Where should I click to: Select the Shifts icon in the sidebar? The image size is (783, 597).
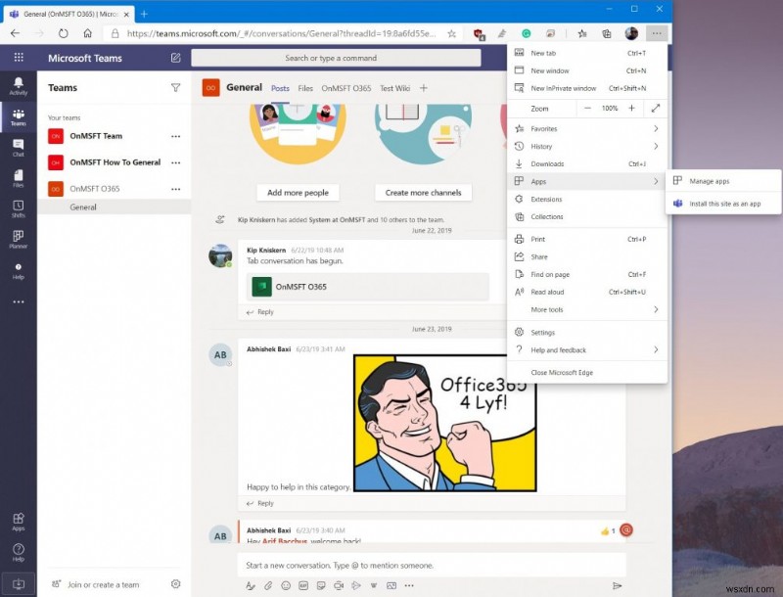tap(18, 207)
